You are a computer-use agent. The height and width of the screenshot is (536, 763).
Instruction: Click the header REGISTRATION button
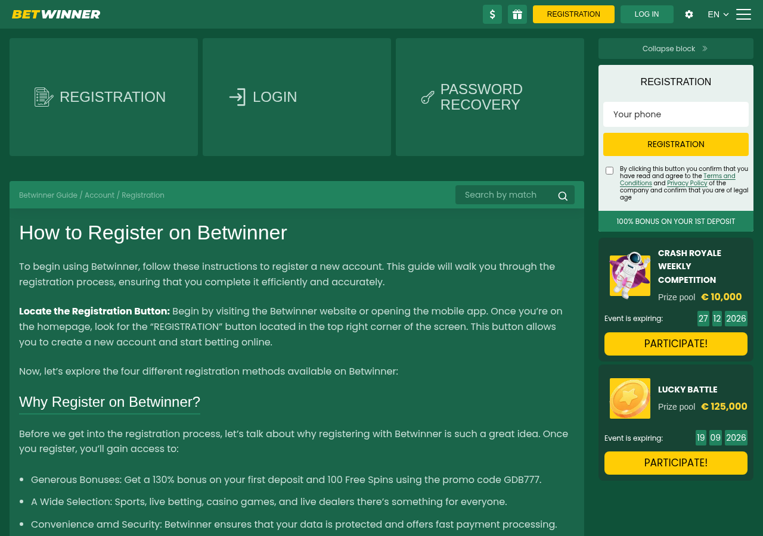[573, 14]
